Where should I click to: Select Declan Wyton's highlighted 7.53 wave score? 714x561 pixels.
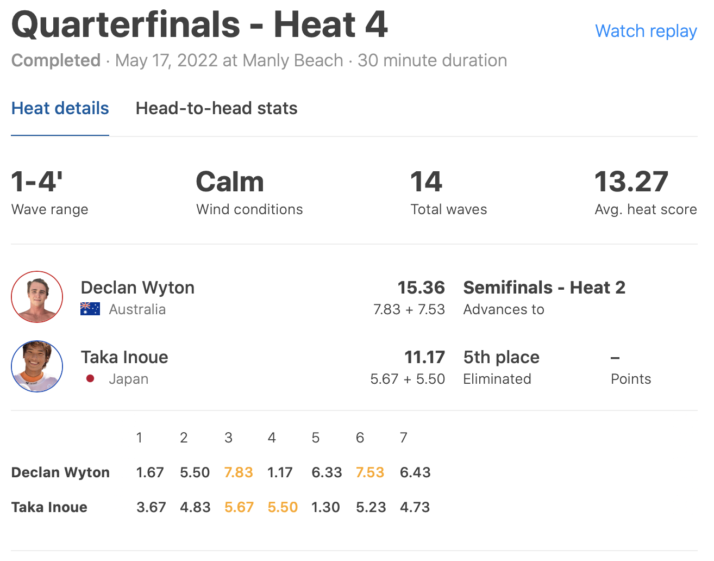(370, 472)
